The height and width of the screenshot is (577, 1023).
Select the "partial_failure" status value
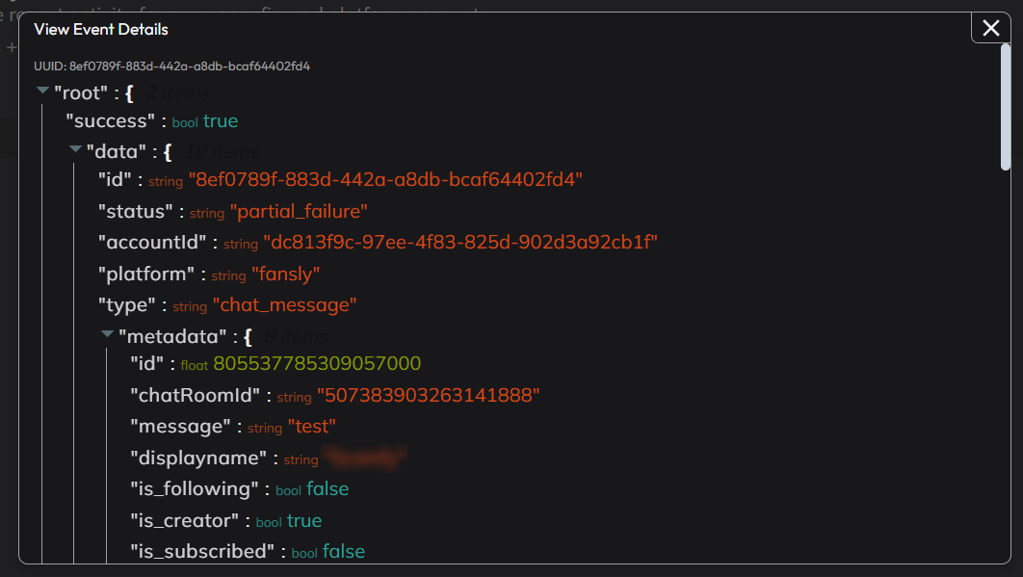point(299,212)
